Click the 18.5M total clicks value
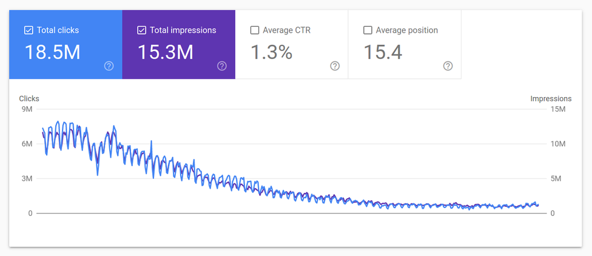 (52, 52)
